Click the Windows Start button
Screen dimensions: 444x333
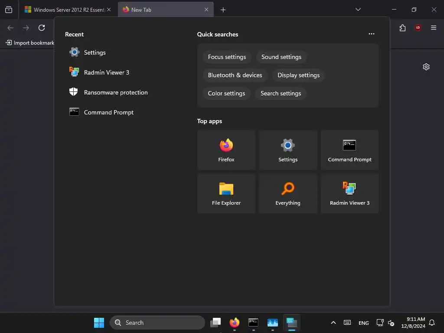pos(99,323)
